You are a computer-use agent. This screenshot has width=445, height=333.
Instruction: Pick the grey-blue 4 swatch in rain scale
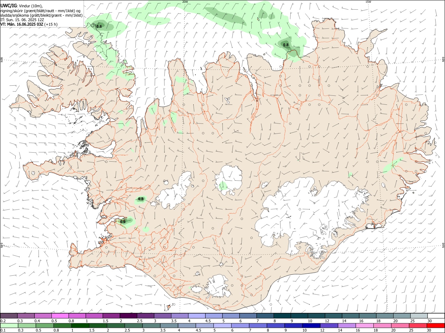pyautogui.click(x=187, y=325)
